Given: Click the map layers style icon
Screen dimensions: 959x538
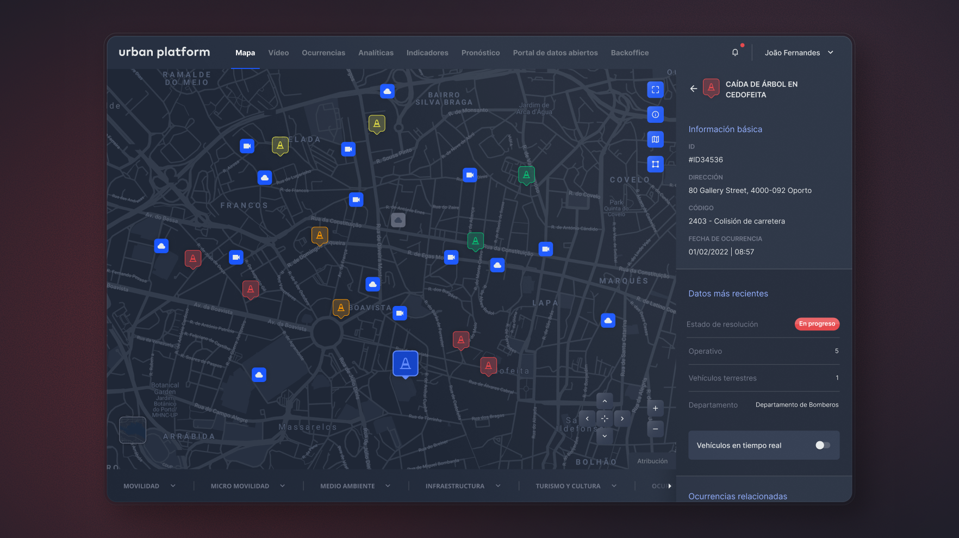Looking at the screenshot, I should 655,140.
